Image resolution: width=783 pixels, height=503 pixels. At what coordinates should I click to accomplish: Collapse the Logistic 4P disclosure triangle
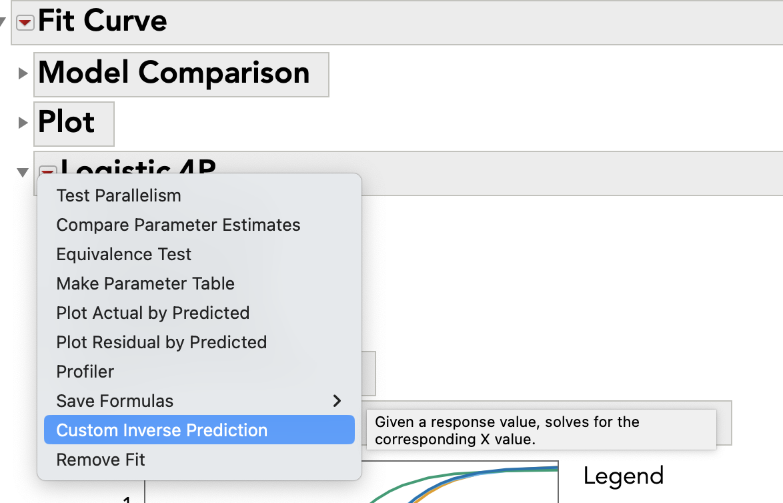coord(23,172)
